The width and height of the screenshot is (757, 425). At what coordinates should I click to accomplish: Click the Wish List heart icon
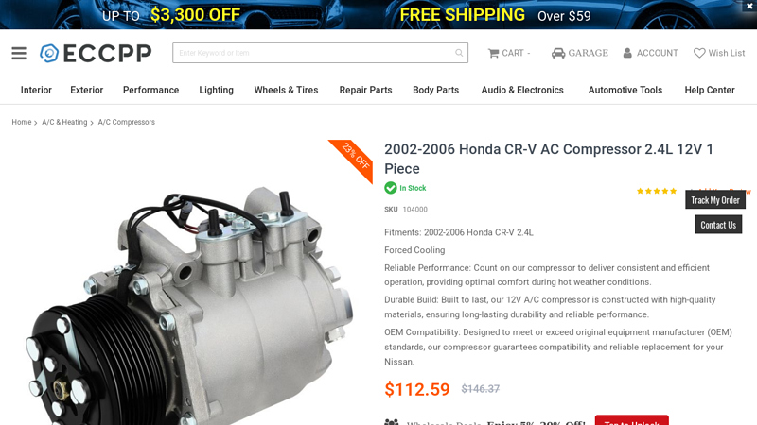[699, 53]
